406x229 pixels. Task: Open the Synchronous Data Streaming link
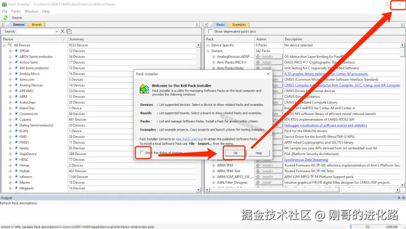point(306,160)
